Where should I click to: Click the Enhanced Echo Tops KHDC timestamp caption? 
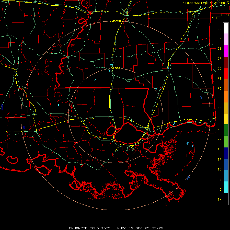116,228
